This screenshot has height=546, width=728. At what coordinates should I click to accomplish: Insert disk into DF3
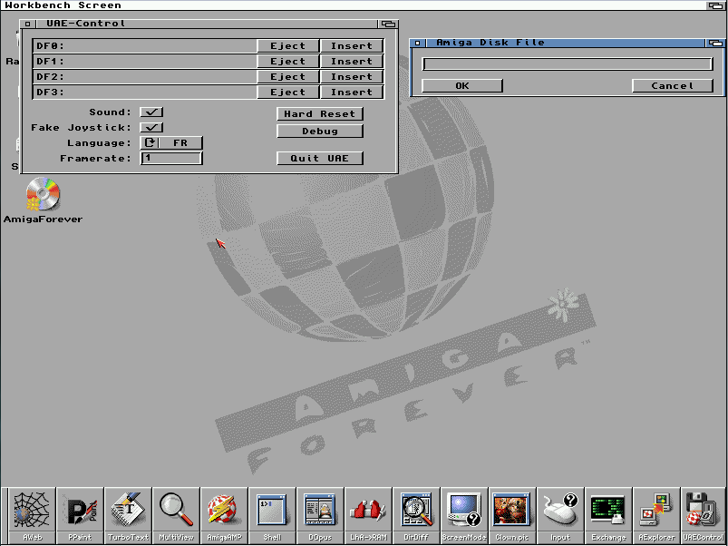click(x=352, y=92)
